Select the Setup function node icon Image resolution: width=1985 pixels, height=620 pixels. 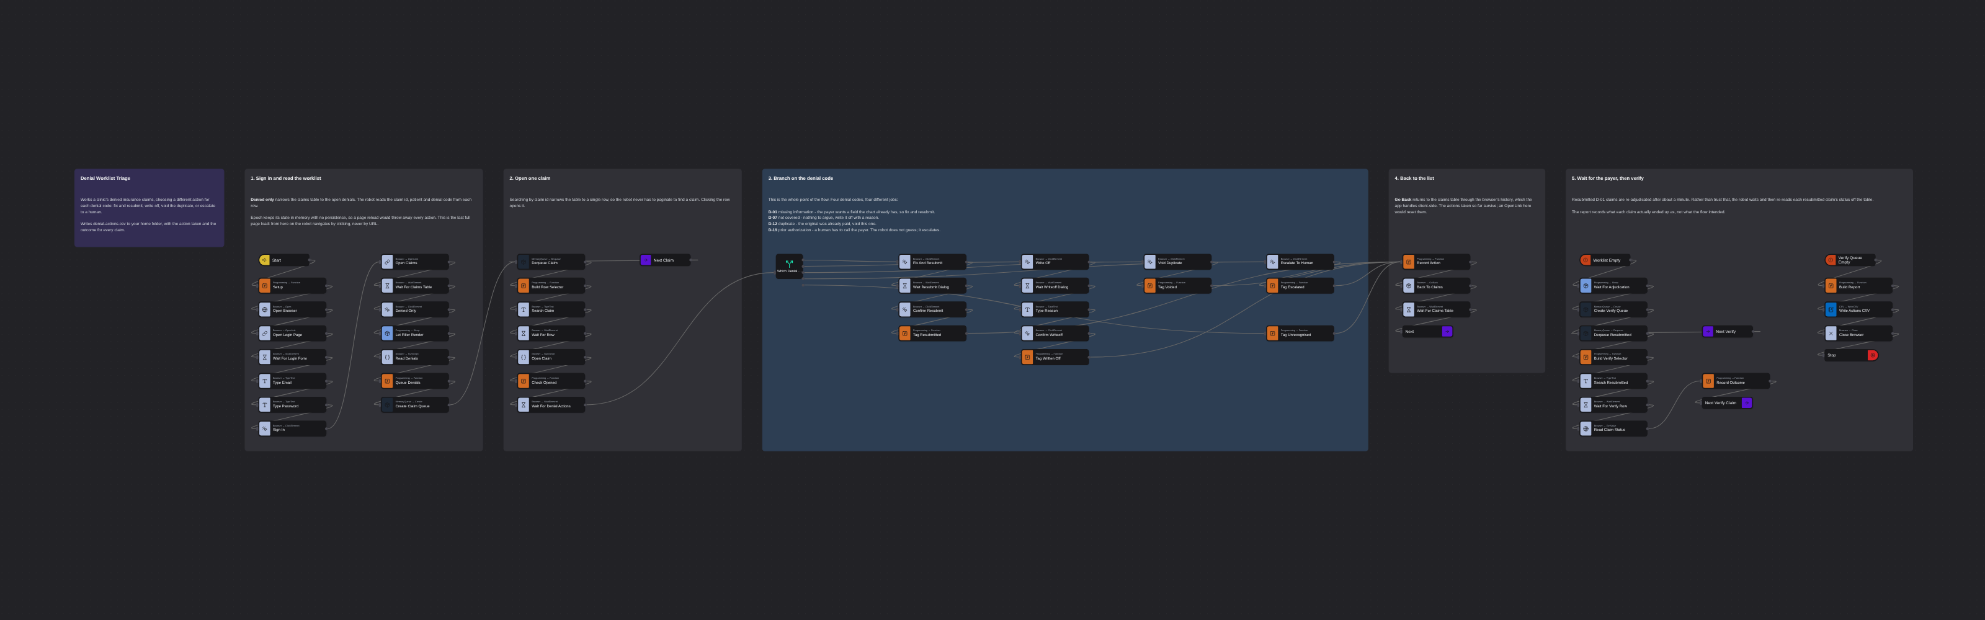[x=265, y=286]
